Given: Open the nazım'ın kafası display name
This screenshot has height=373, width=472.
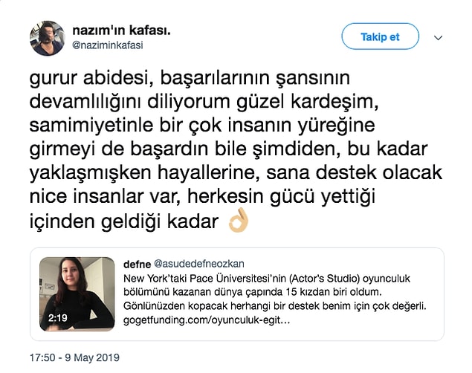Looking at the screenshot, I should 122,30.
